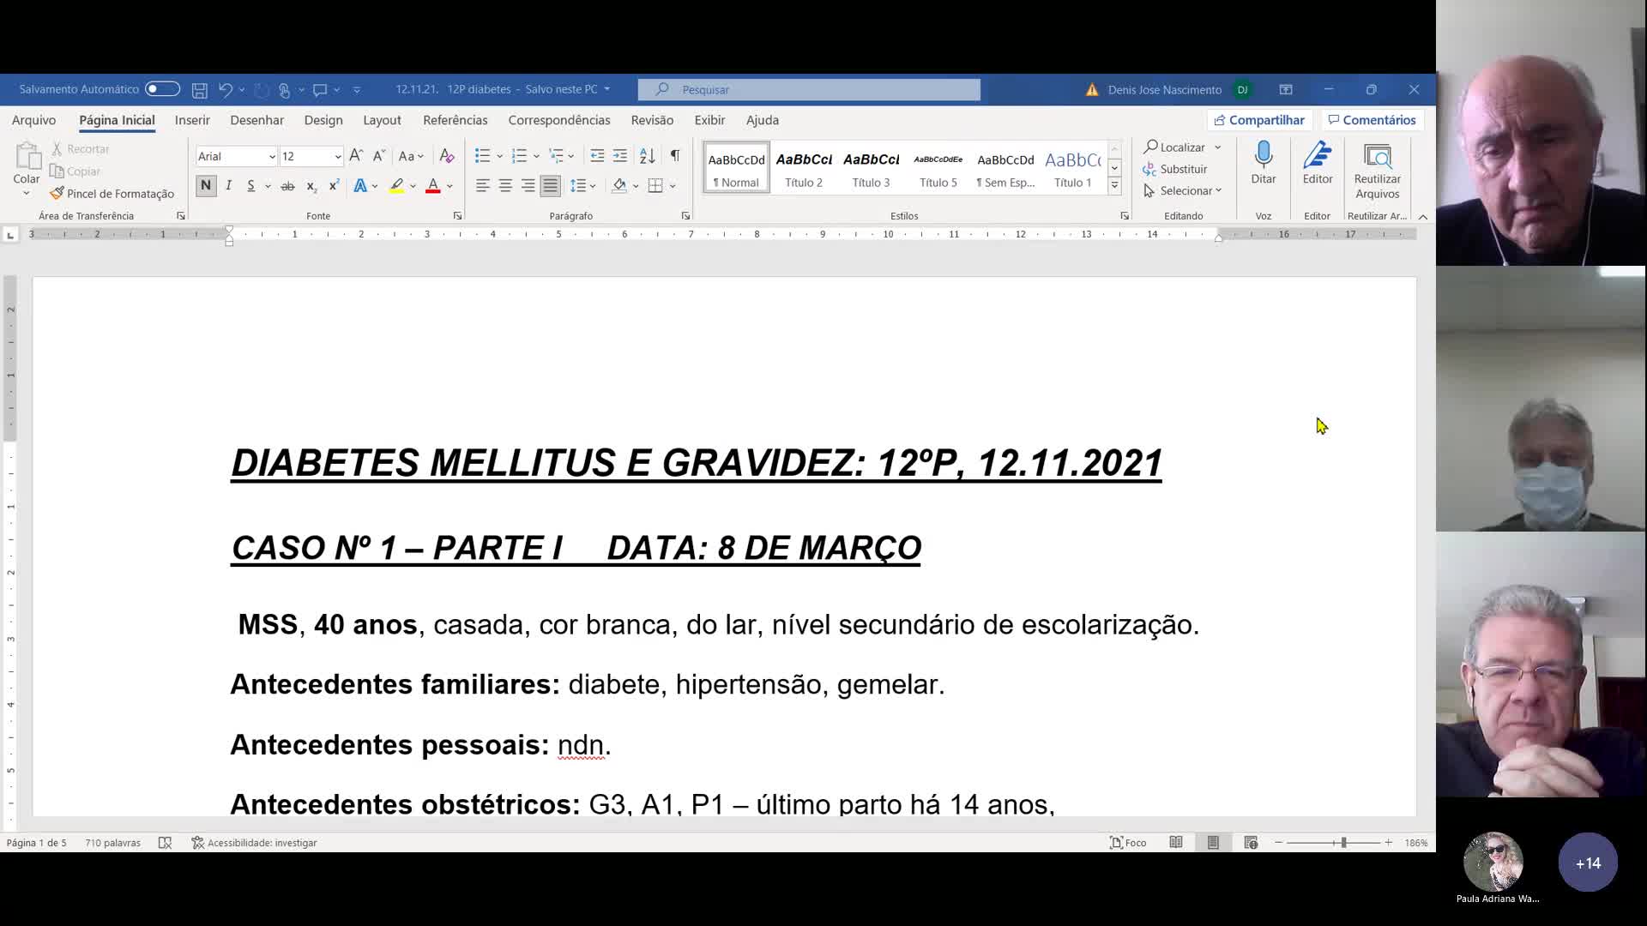Apply subscript formatting
This screenshot has width=1647, height=926.
pos(311,185)
